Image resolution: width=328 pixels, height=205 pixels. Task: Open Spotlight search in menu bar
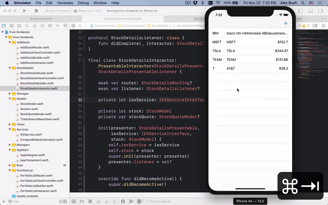pyautogui.click(x=303, y=3)
